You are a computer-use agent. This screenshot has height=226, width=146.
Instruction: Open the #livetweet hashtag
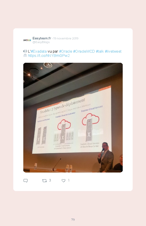click(113, 51)
